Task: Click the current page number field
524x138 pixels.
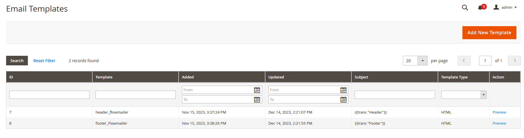Action: pyautogui.click(x=485, y=60)
